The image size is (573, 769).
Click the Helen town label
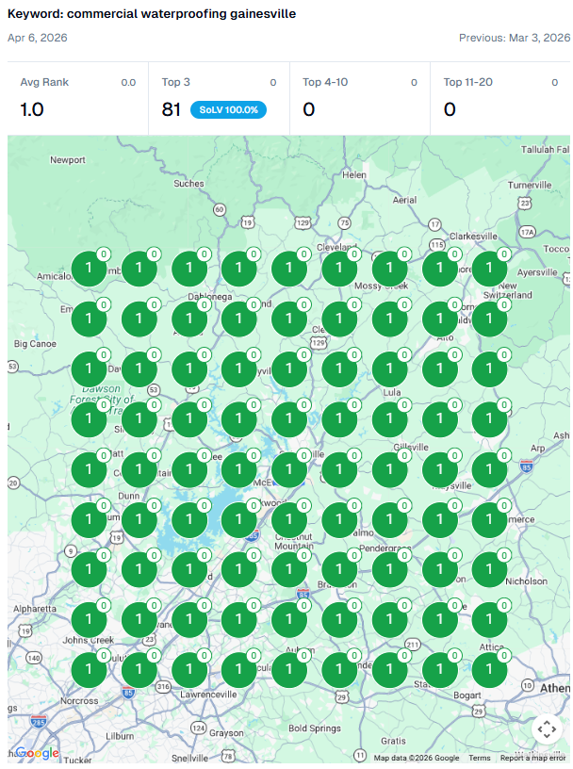click(x=354, y=174)
